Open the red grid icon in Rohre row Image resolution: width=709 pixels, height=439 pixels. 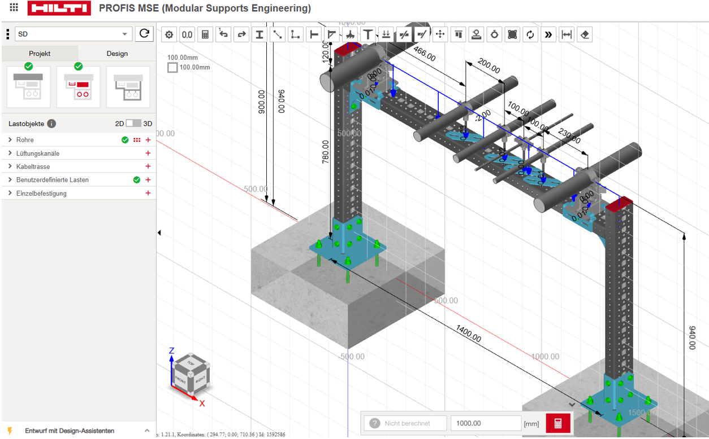click(x=137, y=140)
